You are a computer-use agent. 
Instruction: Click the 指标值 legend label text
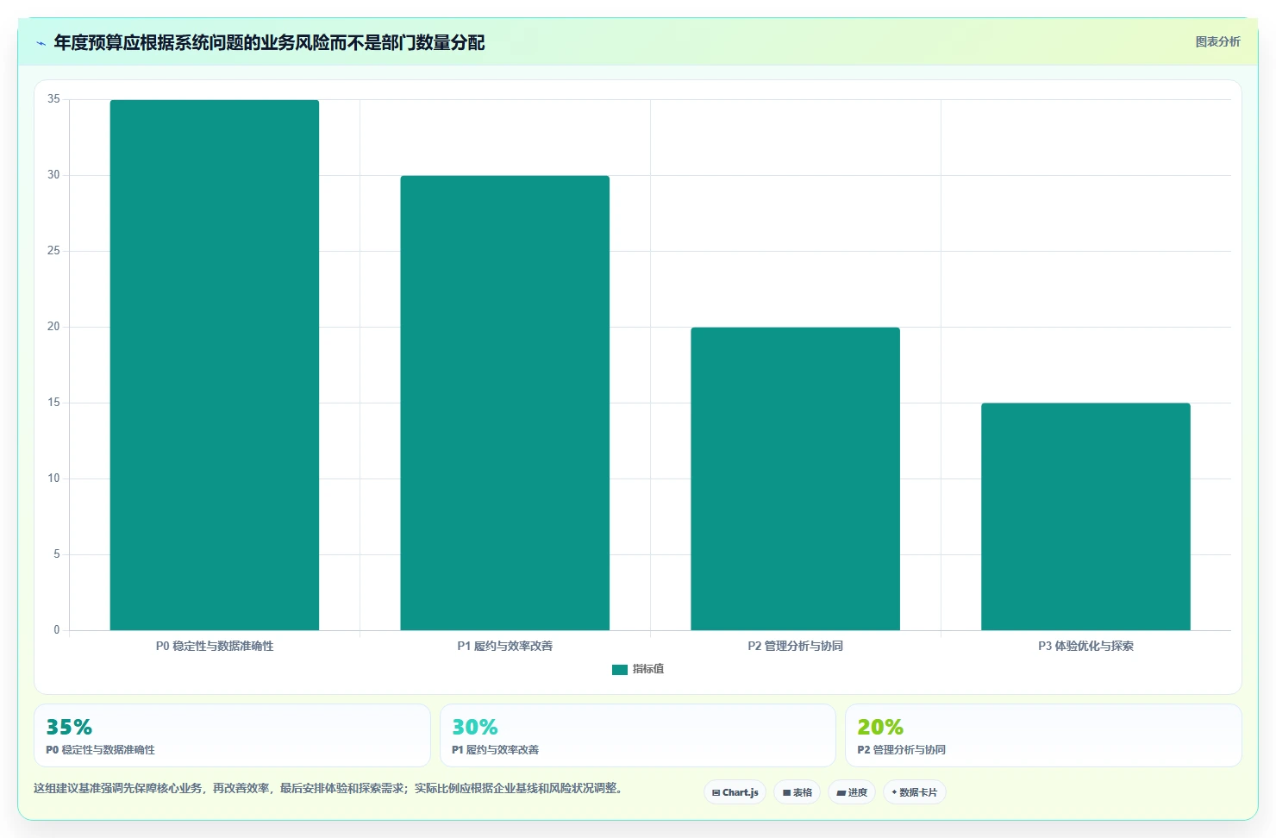click(x=648, y=669)
